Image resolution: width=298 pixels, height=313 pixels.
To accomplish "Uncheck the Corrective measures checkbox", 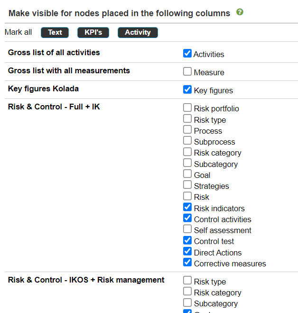I will coord(187,262).
